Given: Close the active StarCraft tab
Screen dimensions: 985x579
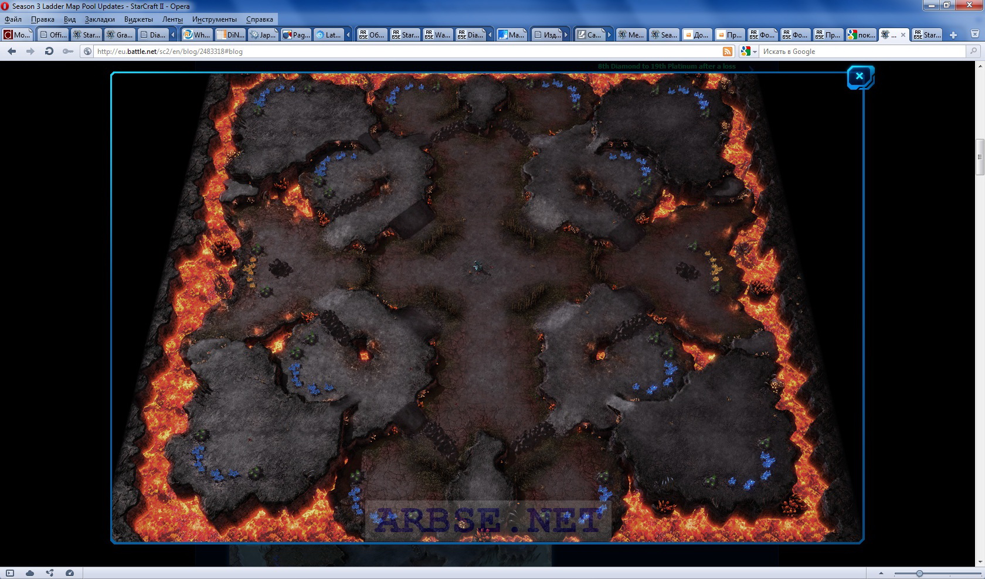Looking at the screenshot, I should pyautogui.click(x=903, y=35).
